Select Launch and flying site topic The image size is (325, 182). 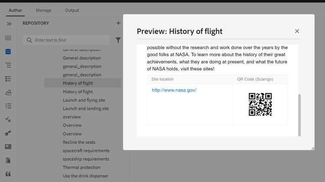(84, 100)
